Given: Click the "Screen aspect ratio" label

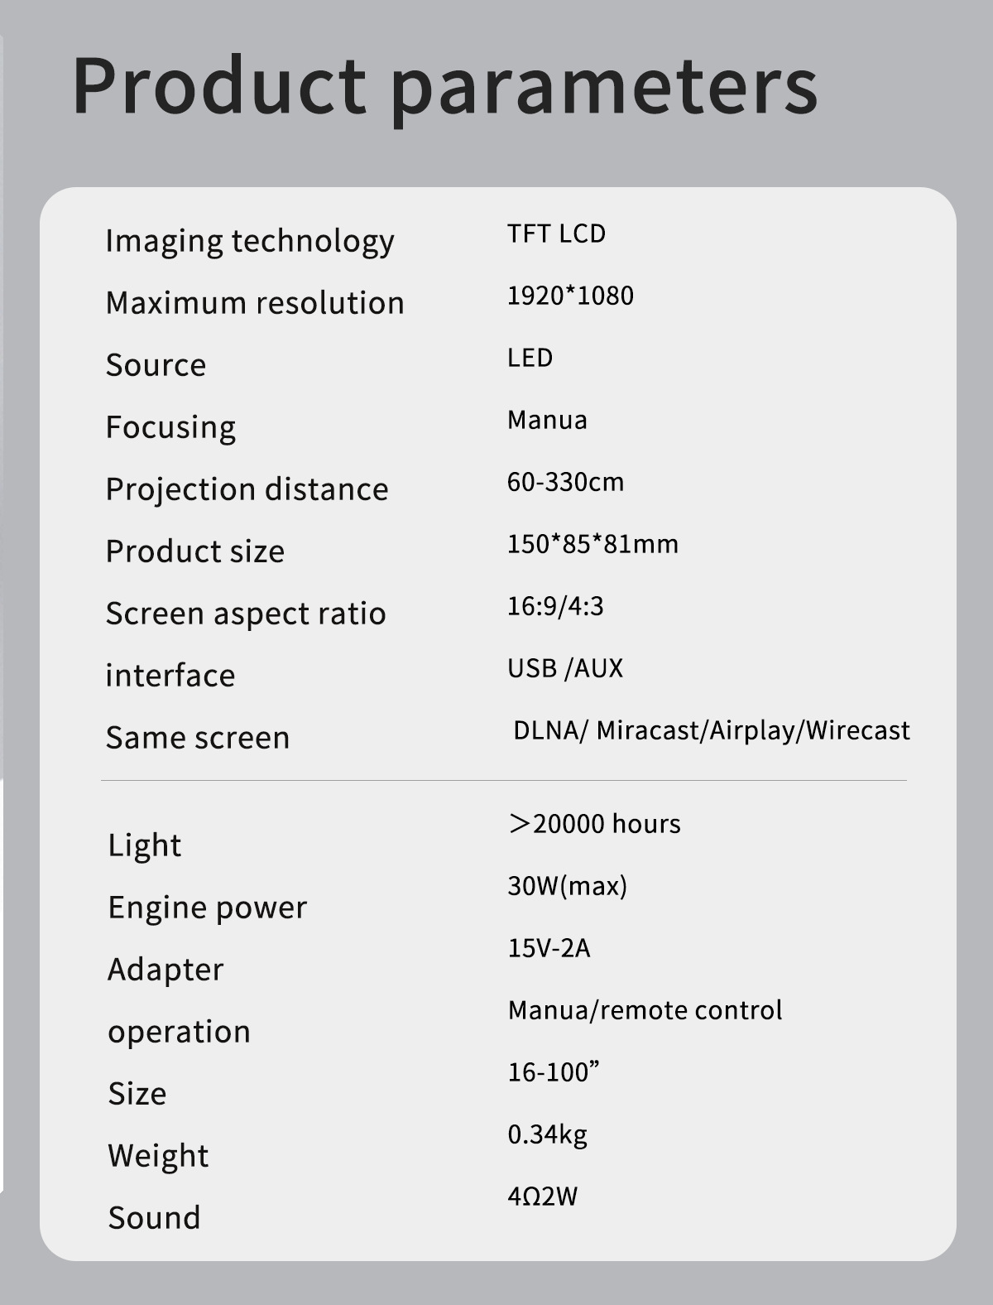Looking at the screenshot, I should [x=246, y=614].
